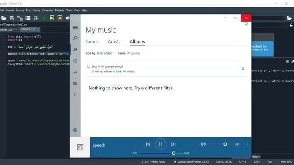Open the Edit menu in Spyder

(2, 11)
